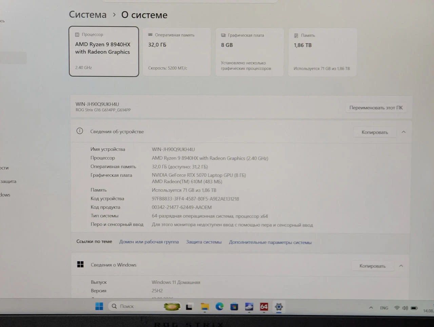434x327 pixels.
Task: Click Переименовать этот ПК button
Action: [376, 108]
